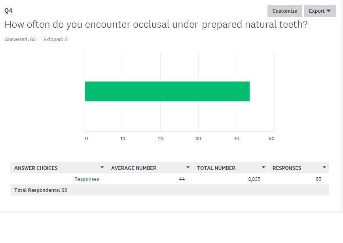Open the Responses link in the table
The width and height of the screenshot is (343, 243).
87,179
